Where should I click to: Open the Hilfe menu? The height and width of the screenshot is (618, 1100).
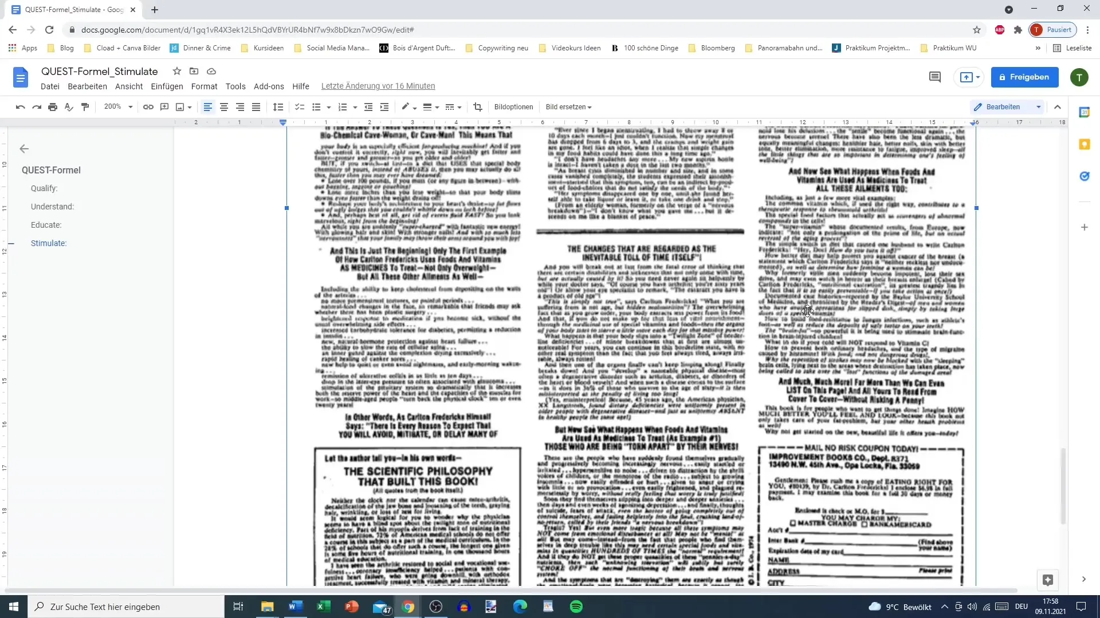tap(301, 86)
